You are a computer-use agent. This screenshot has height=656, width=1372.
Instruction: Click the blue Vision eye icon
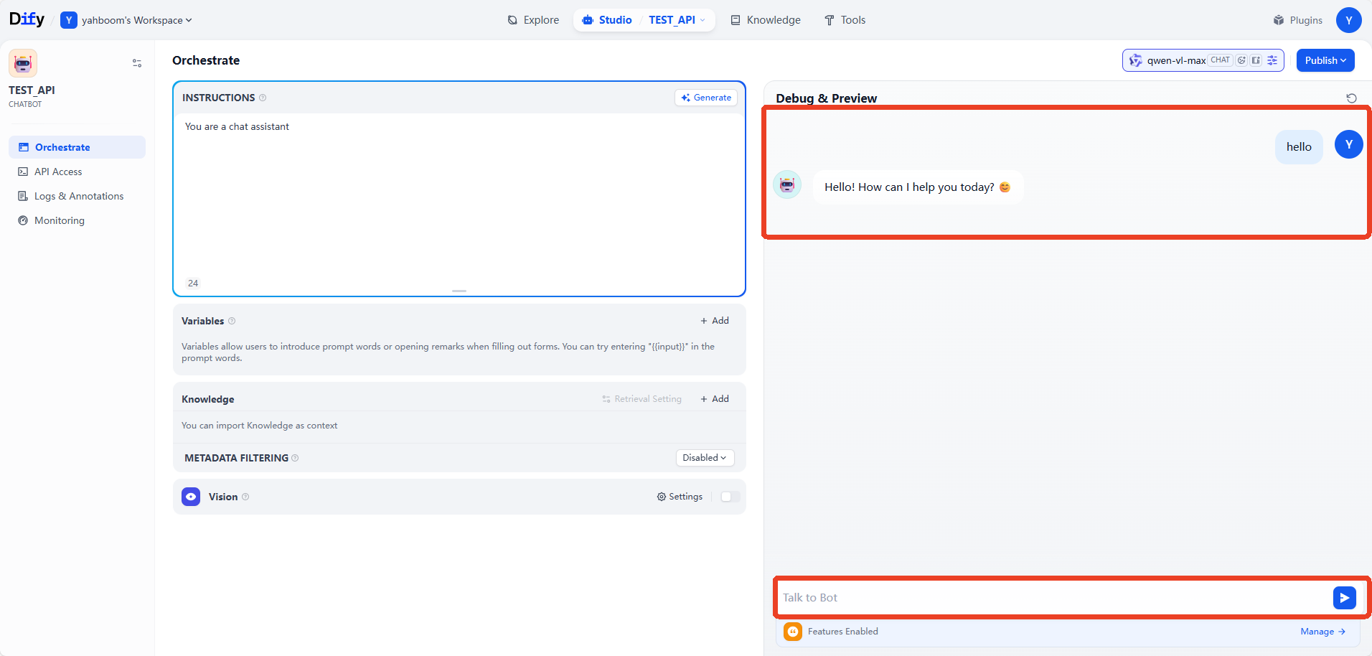191,497
